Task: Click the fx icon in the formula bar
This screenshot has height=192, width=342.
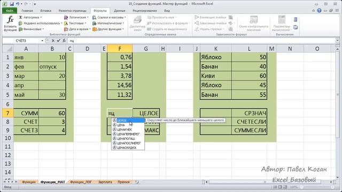Action: (64, 41)
